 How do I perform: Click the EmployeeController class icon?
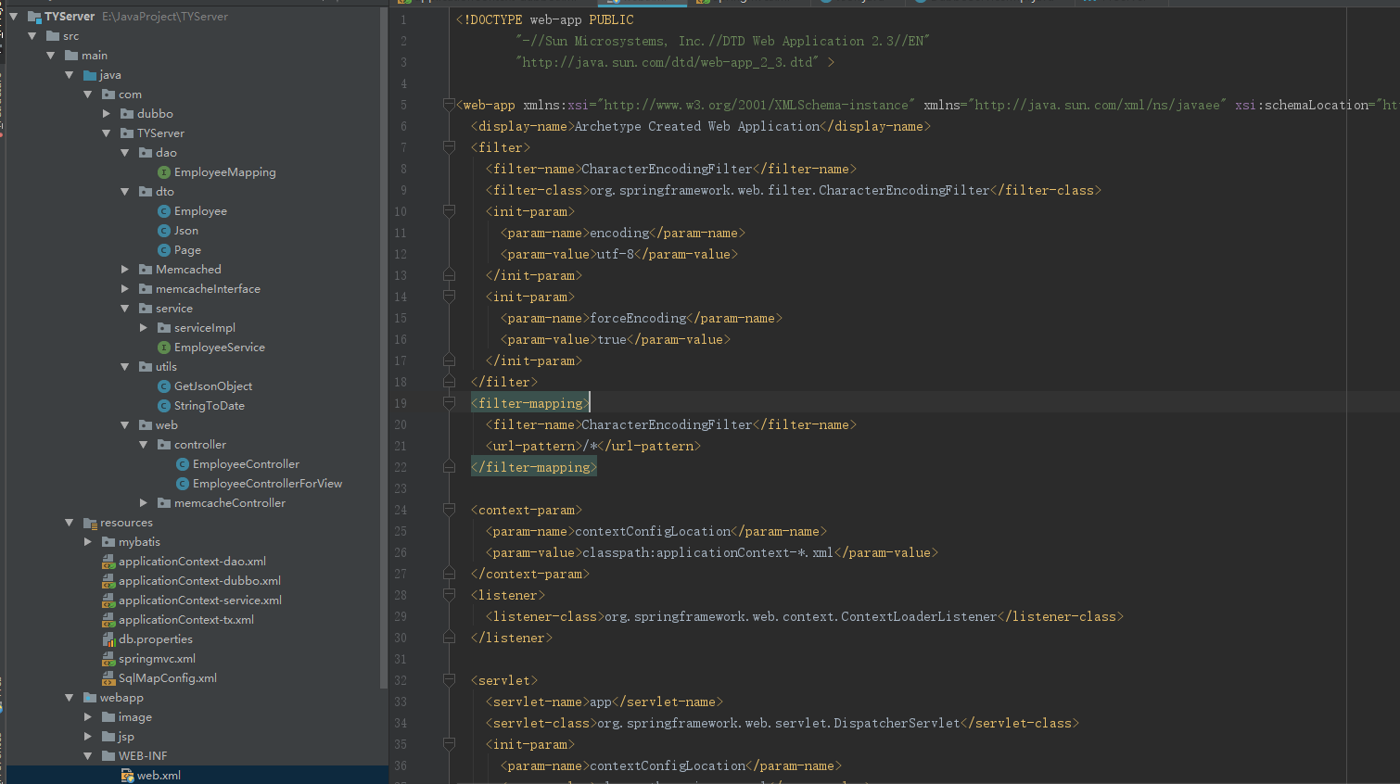tap(183, 464)
